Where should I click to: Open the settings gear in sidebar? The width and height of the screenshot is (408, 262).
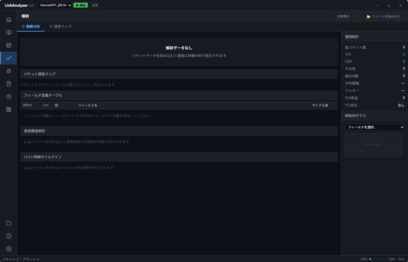pyautogui.click(x=9, y=249)
